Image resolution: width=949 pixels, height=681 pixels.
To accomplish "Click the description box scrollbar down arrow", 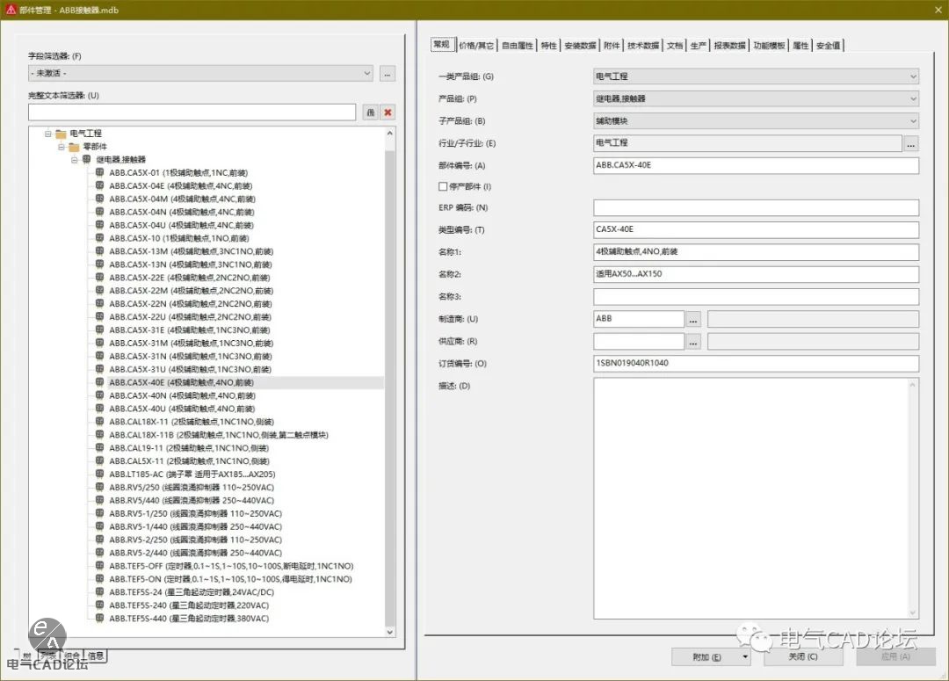I will pos(913,612).
